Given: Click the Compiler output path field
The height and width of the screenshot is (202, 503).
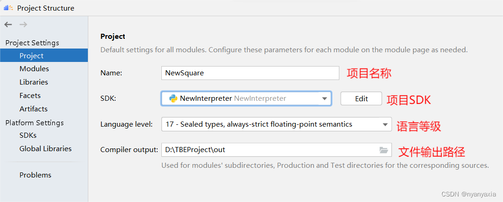Looking at the screenshot, I should 268,150.
